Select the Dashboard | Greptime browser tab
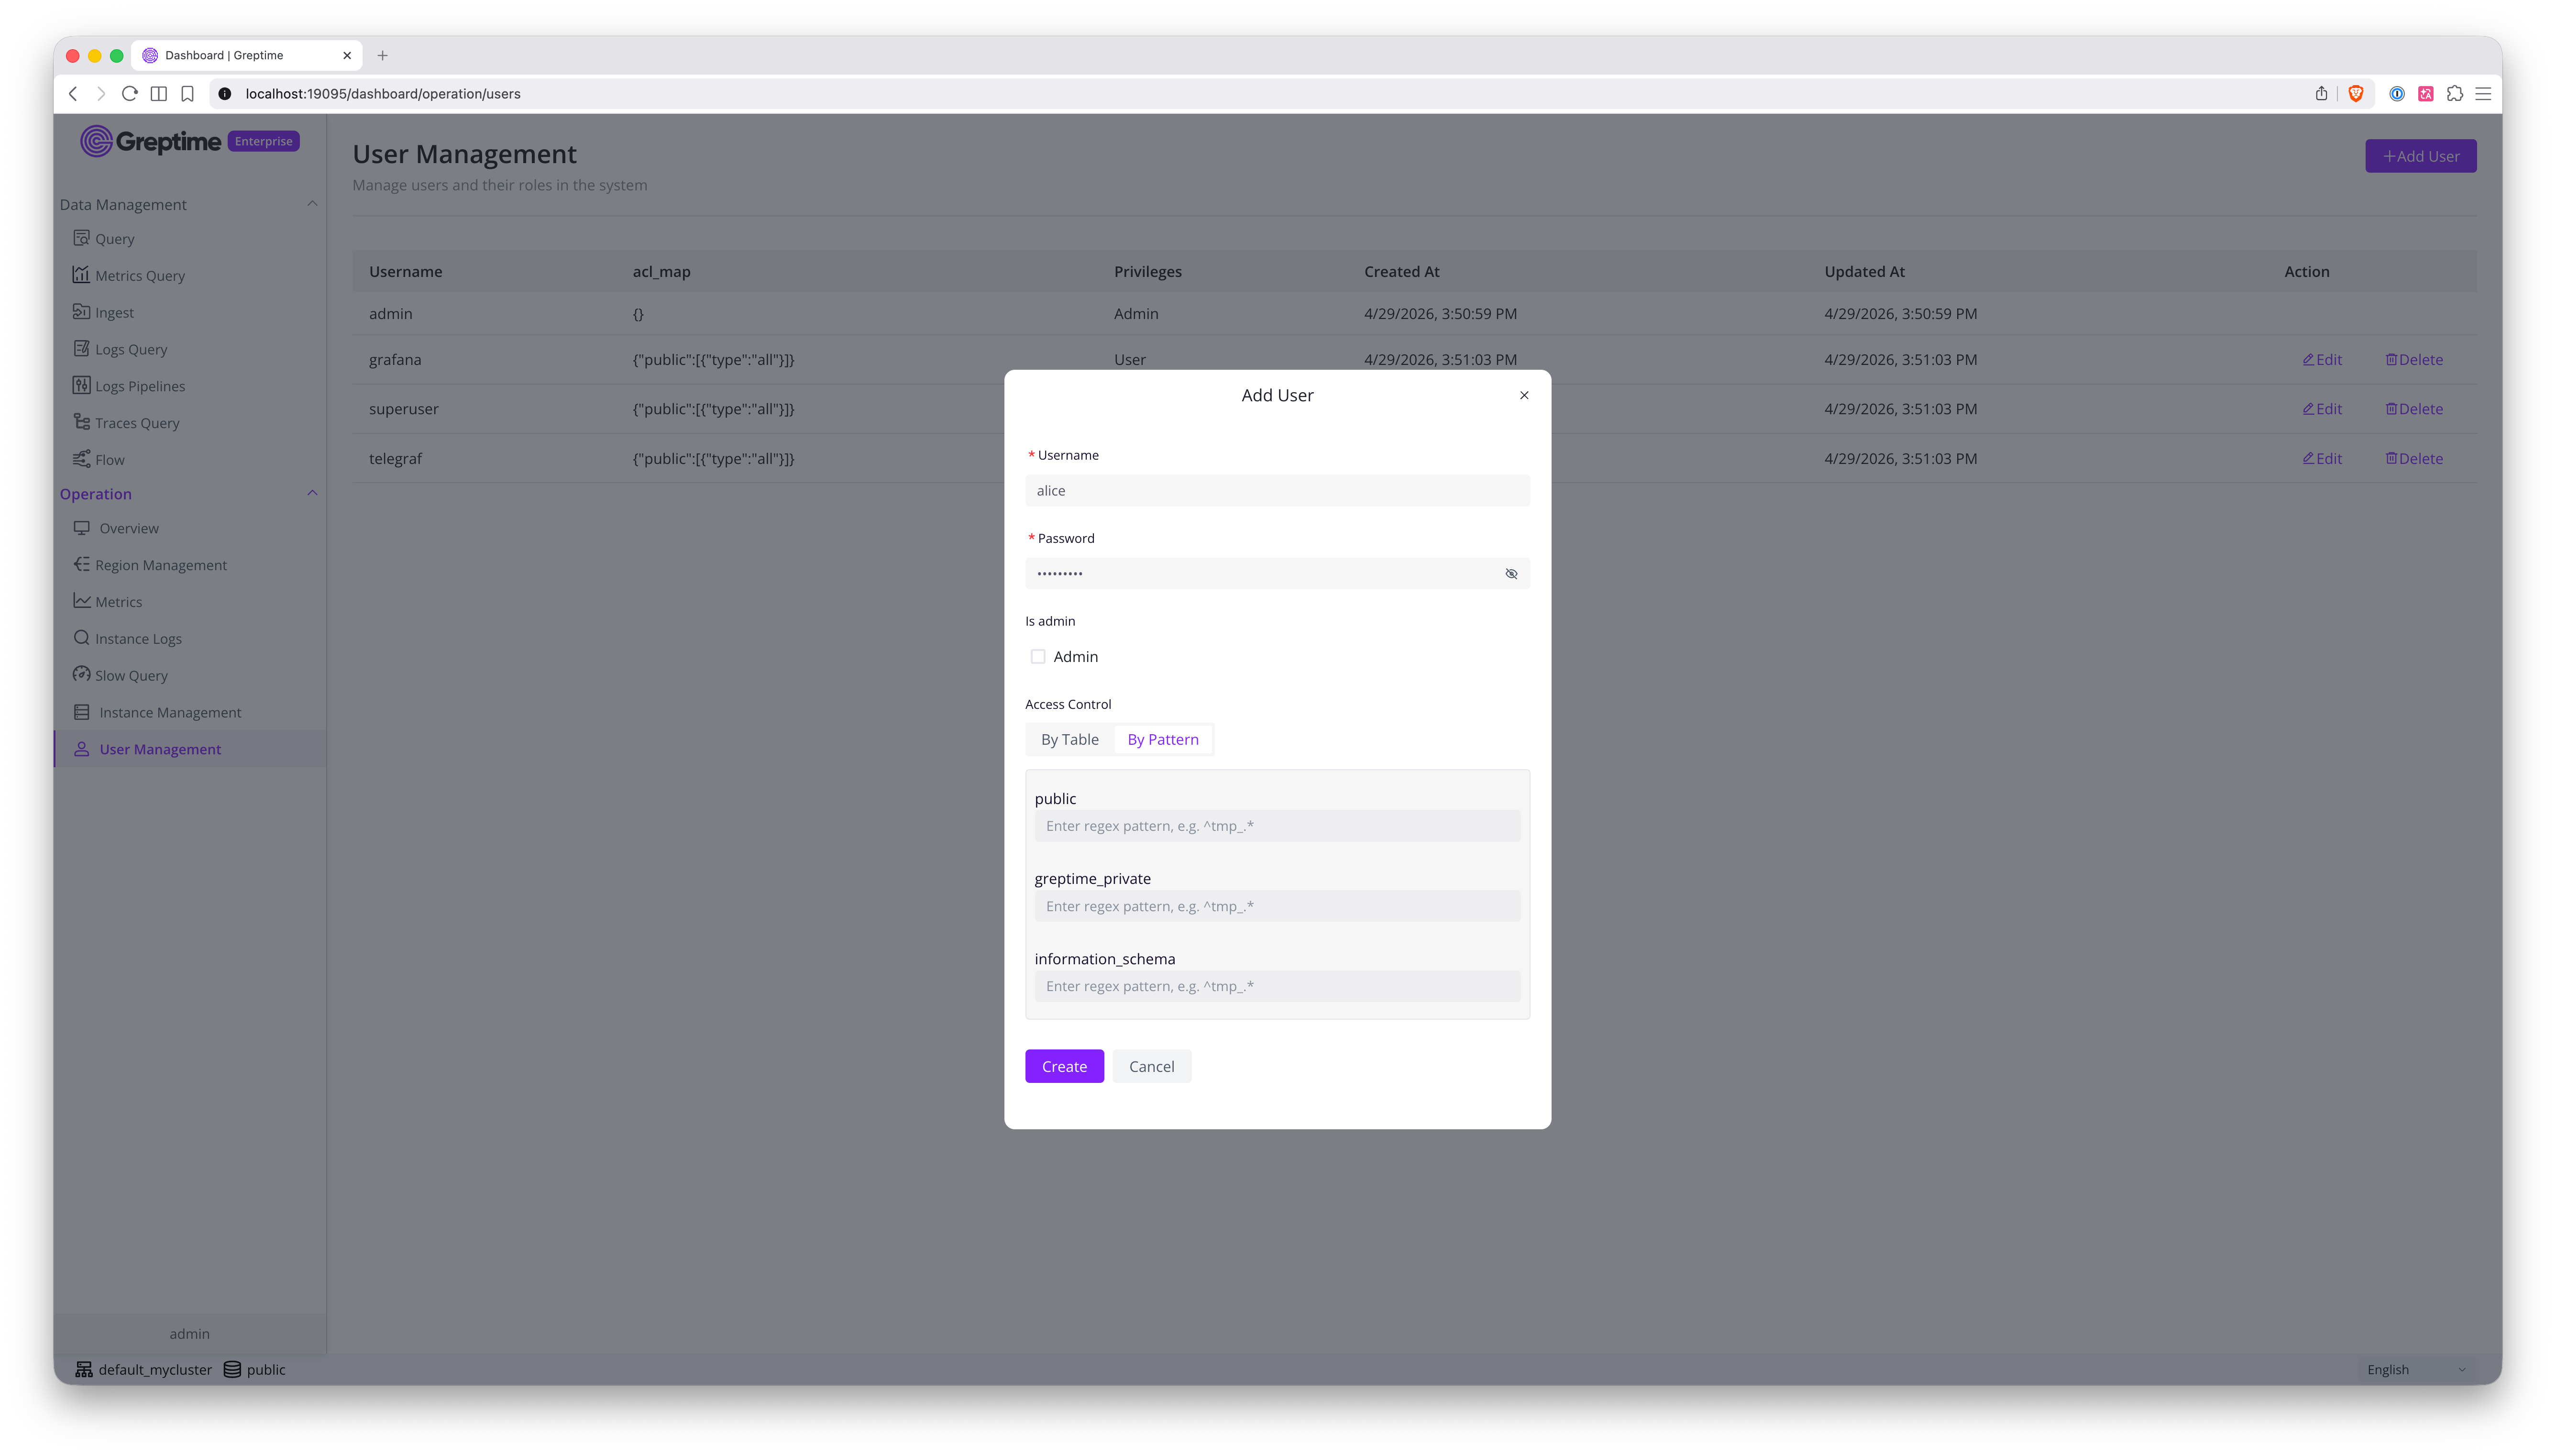This screenshot has width=2556, height=1456. click(247, 55)
